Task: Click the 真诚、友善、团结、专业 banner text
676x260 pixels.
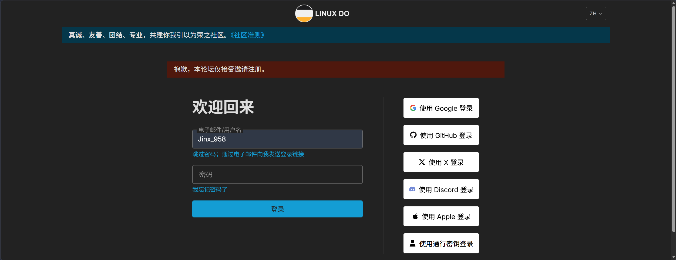Action: click(x=106, y=35)
